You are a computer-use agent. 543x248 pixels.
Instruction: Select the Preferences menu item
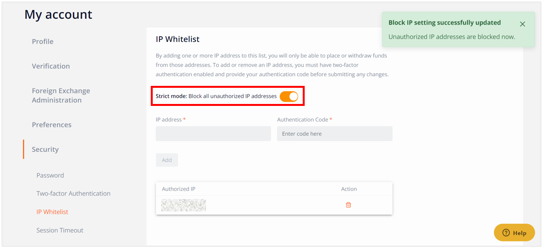pos(52,125)
